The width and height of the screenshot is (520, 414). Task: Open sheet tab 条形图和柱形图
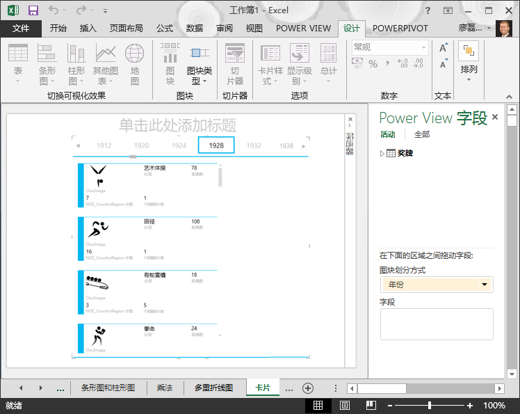pyautogui.click(x=108, y=388)
